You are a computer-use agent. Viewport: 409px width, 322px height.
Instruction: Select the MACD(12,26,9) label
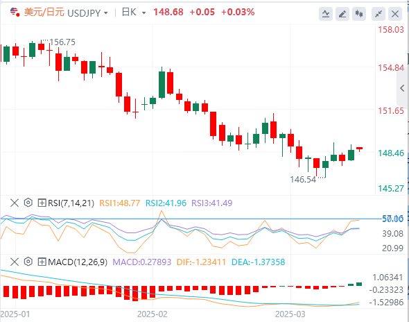click(x=78, y=262)
